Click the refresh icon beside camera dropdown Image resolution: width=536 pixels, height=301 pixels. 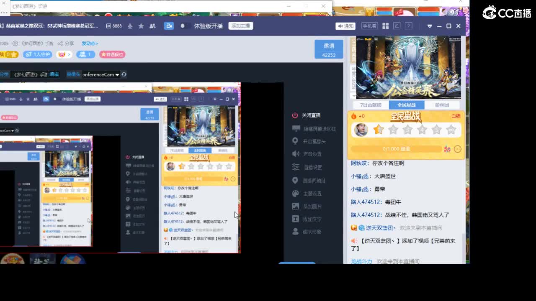tap(124, 74)
